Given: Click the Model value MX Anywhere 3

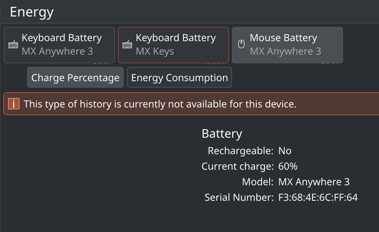Looking at the screenshot, I should click(314, 182).
